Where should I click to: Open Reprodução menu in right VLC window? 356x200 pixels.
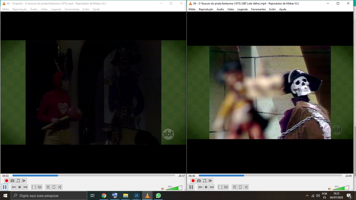tap(206, 9)
